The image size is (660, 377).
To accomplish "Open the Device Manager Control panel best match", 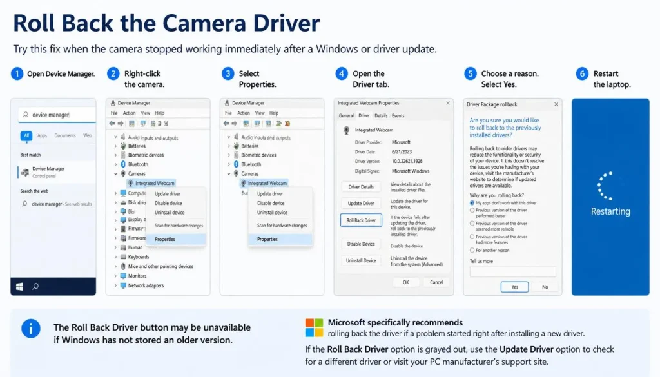I will point(57,171).
